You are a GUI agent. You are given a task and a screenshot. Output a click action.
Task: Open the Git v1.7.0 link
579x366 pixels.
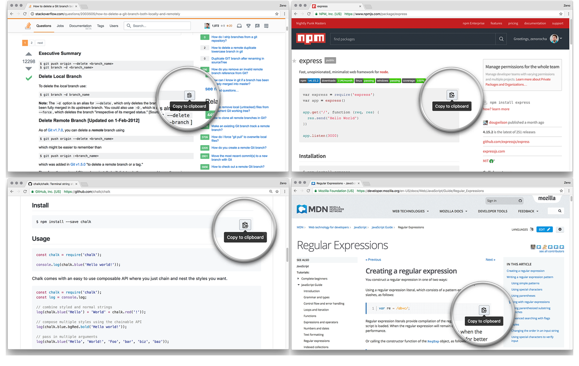(x=55, y=130)
